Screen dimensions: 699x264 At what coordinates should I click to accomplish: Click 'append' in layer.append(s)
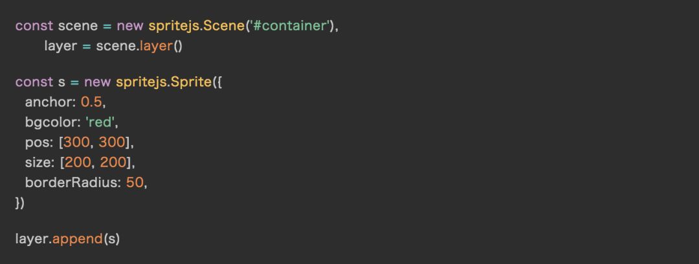[77, 238]
